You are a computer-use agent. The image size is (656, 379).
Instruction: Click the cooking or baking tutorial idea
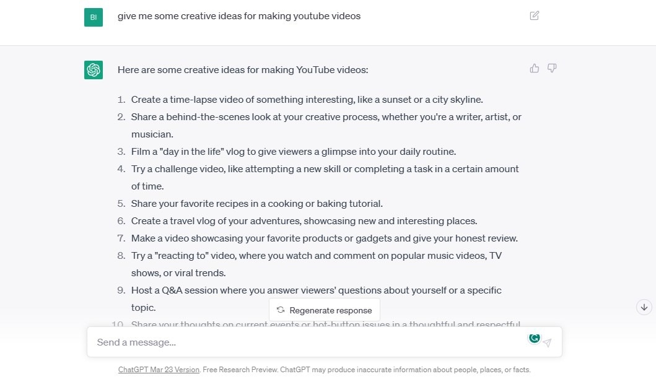256,204
